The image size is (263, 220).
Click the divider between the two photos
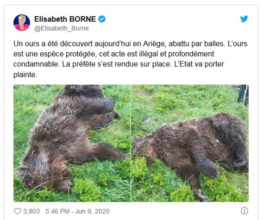pos(131,143)
